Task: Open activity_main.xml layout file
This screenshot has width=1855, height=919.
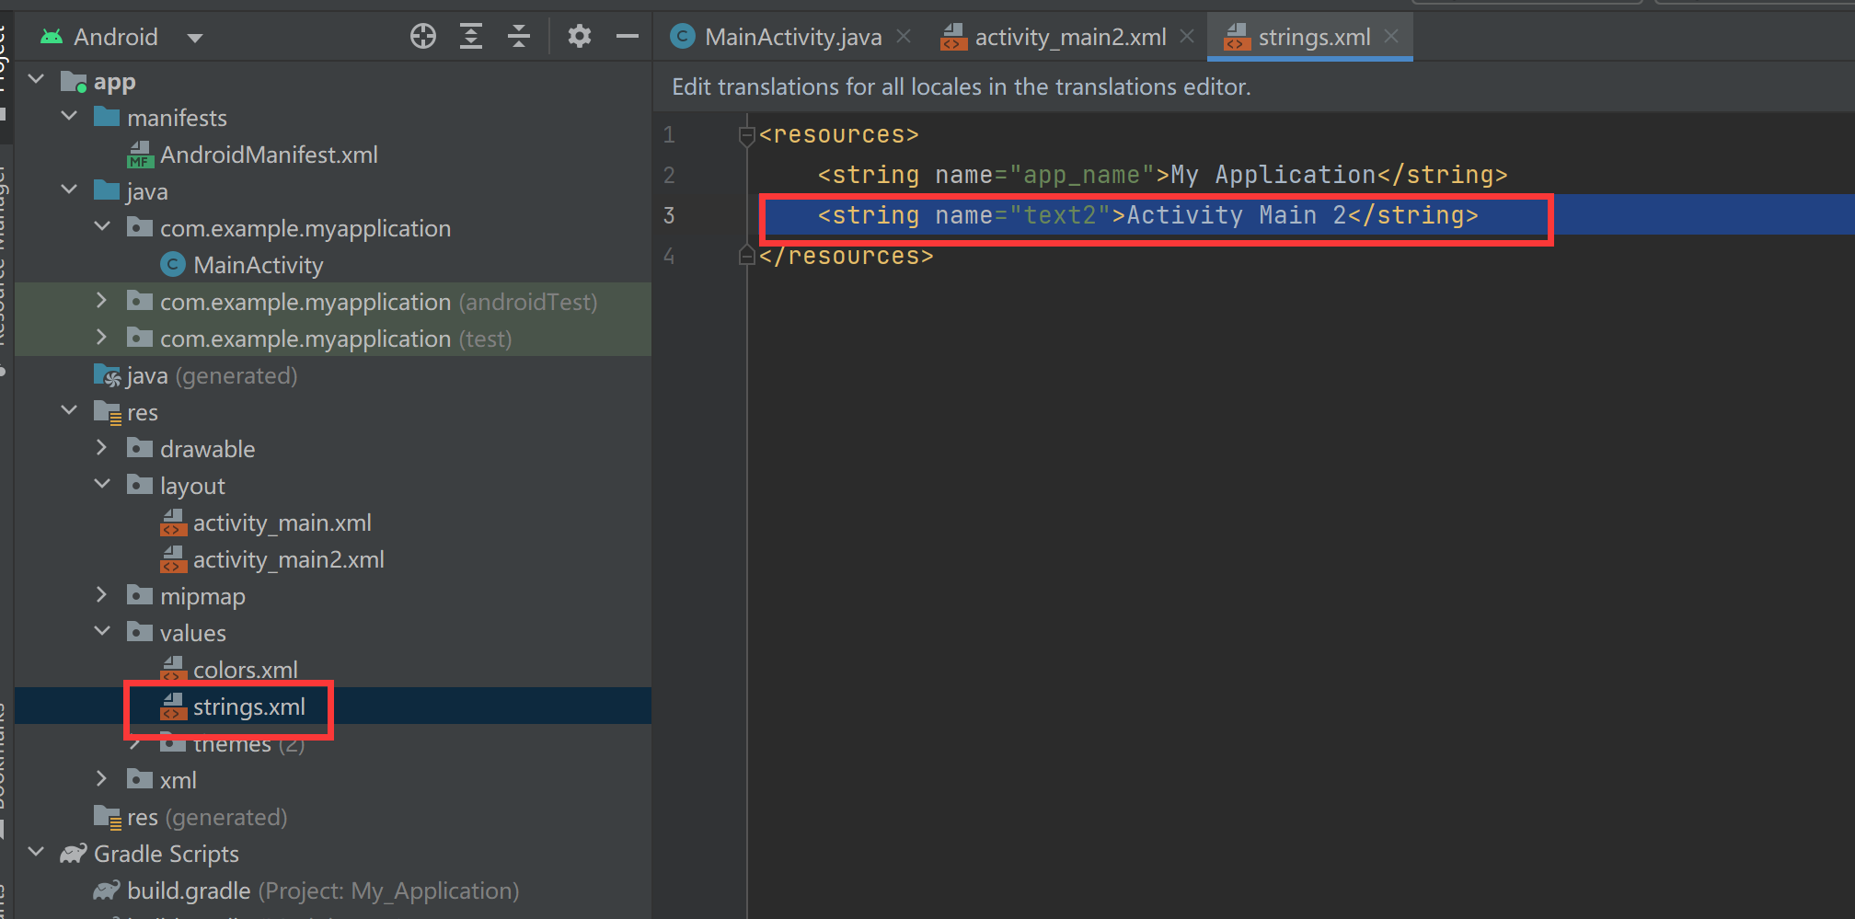Action: tap(282, 523)
